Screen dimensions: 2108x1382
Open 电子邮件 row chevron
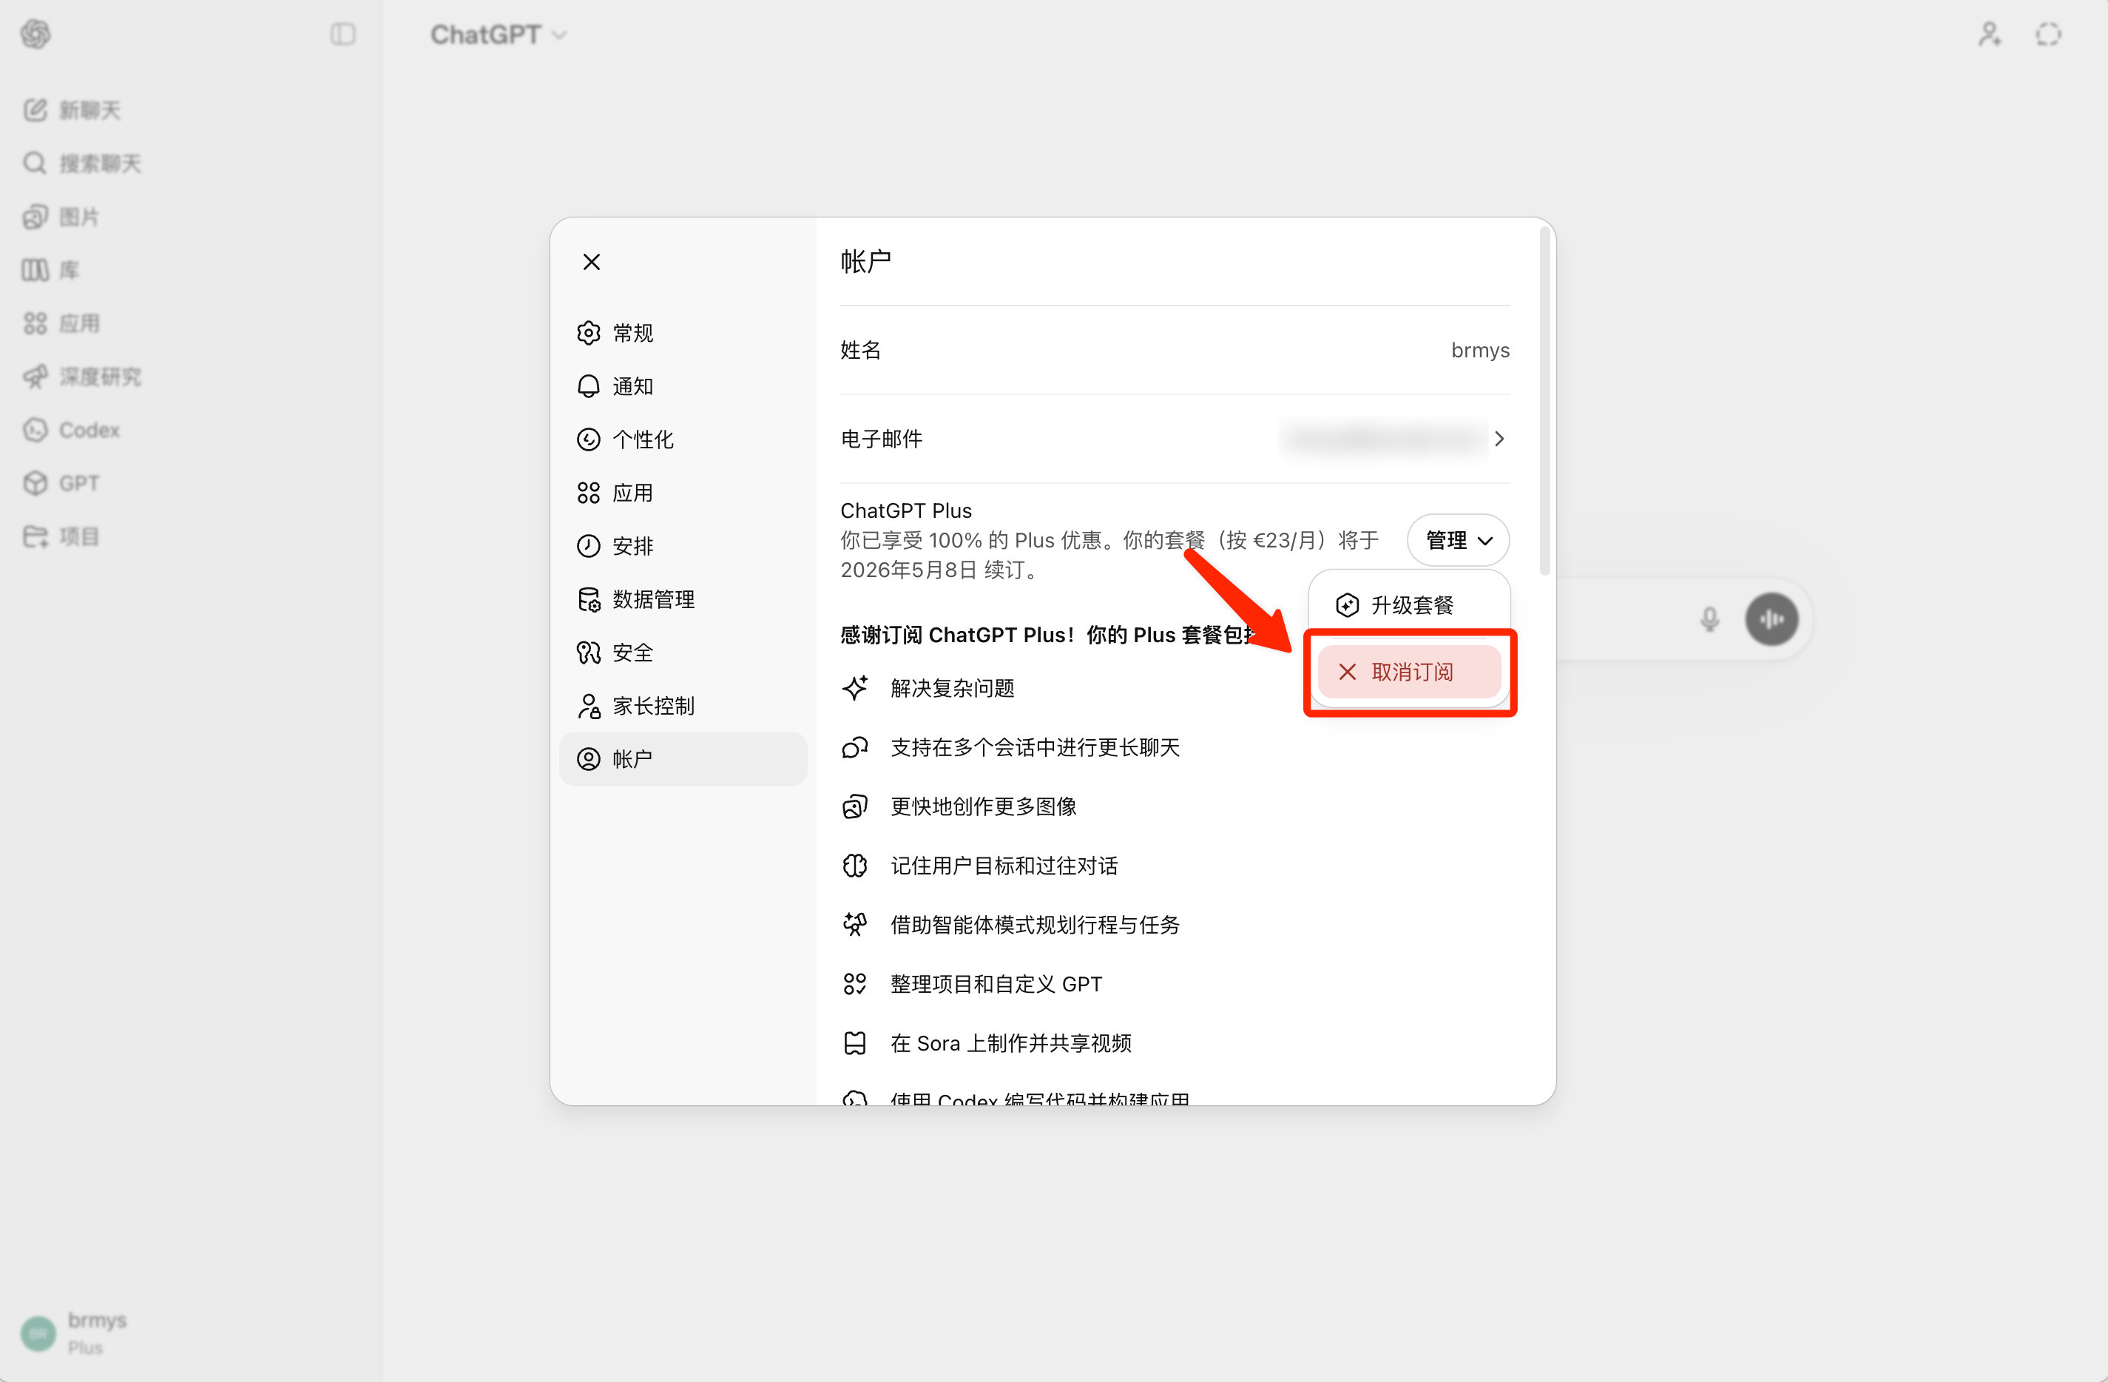[1499, 439]
